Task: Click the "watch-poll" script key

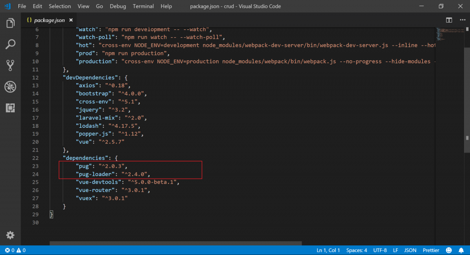Action: coord(95,37)
